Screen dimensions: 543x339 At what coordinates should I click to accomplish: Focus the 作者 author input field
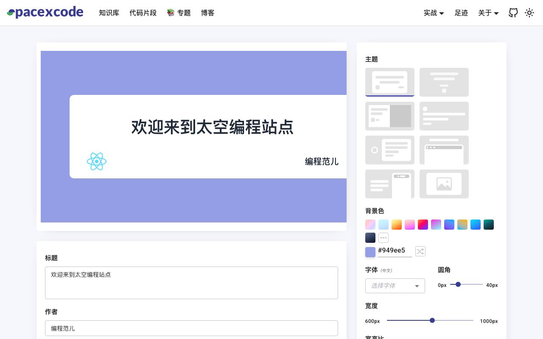(x=191, y=328)
